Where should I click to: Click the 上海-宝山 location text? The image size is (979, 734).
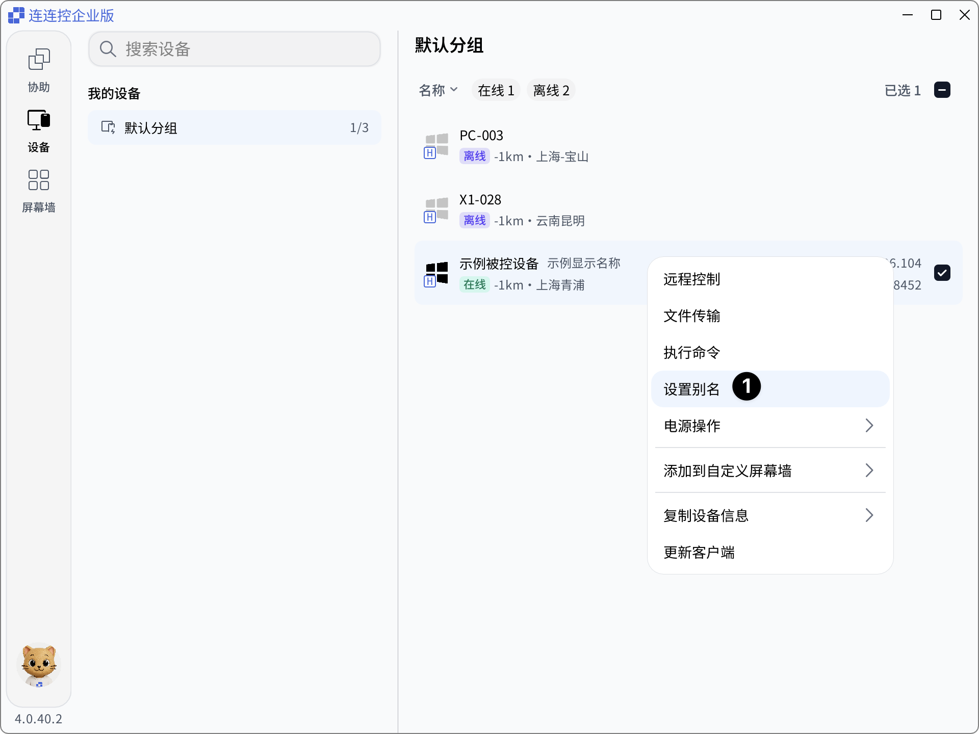[562, 156]
